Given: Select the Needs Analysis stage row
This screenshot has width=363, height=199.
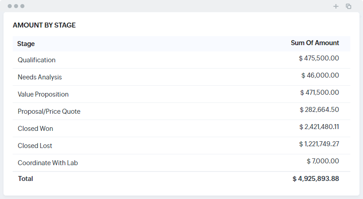Looking at the screenshot, I should click(40, 77).
